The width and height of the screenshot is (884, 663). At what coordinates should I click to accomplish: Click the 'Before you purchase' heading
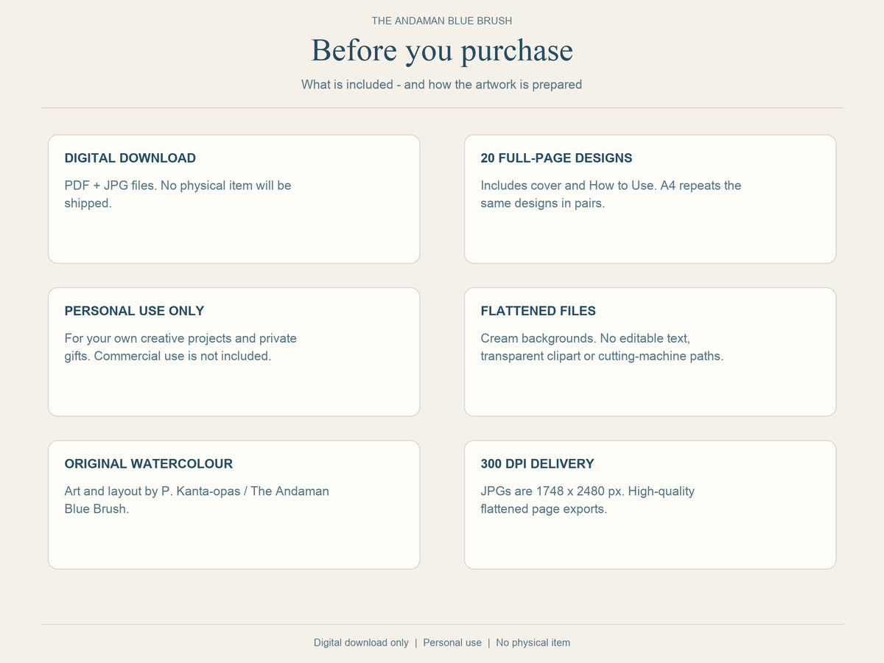442,50
